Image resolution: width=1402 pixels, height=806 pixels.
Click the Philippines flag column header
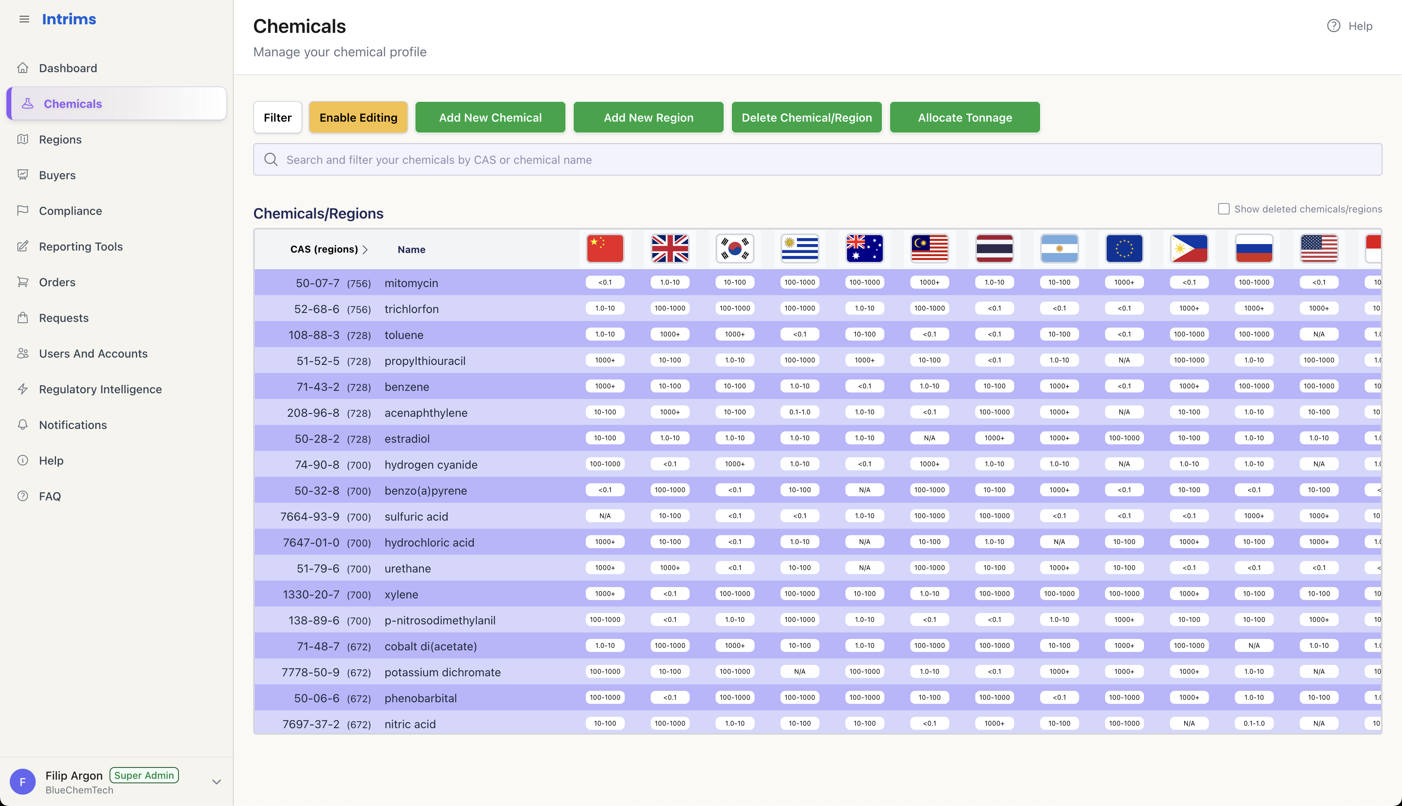(x=1189, y=249)
